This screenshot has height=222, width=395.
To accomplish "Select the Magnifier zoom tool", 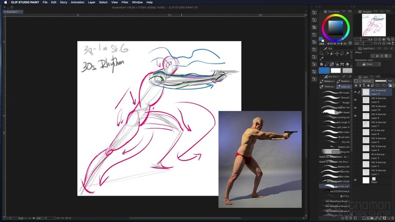I will click(322, 53).
